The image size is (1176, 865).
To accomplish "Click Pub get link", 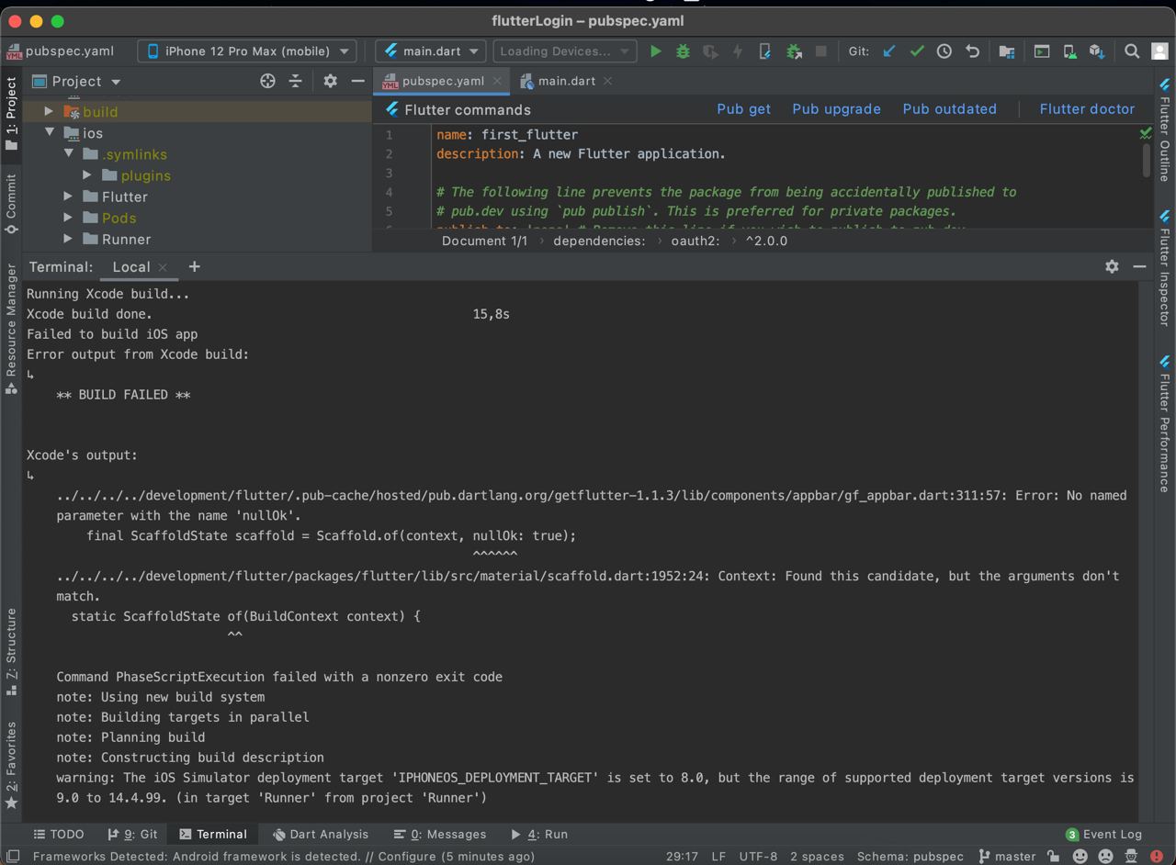I will 743,108.
